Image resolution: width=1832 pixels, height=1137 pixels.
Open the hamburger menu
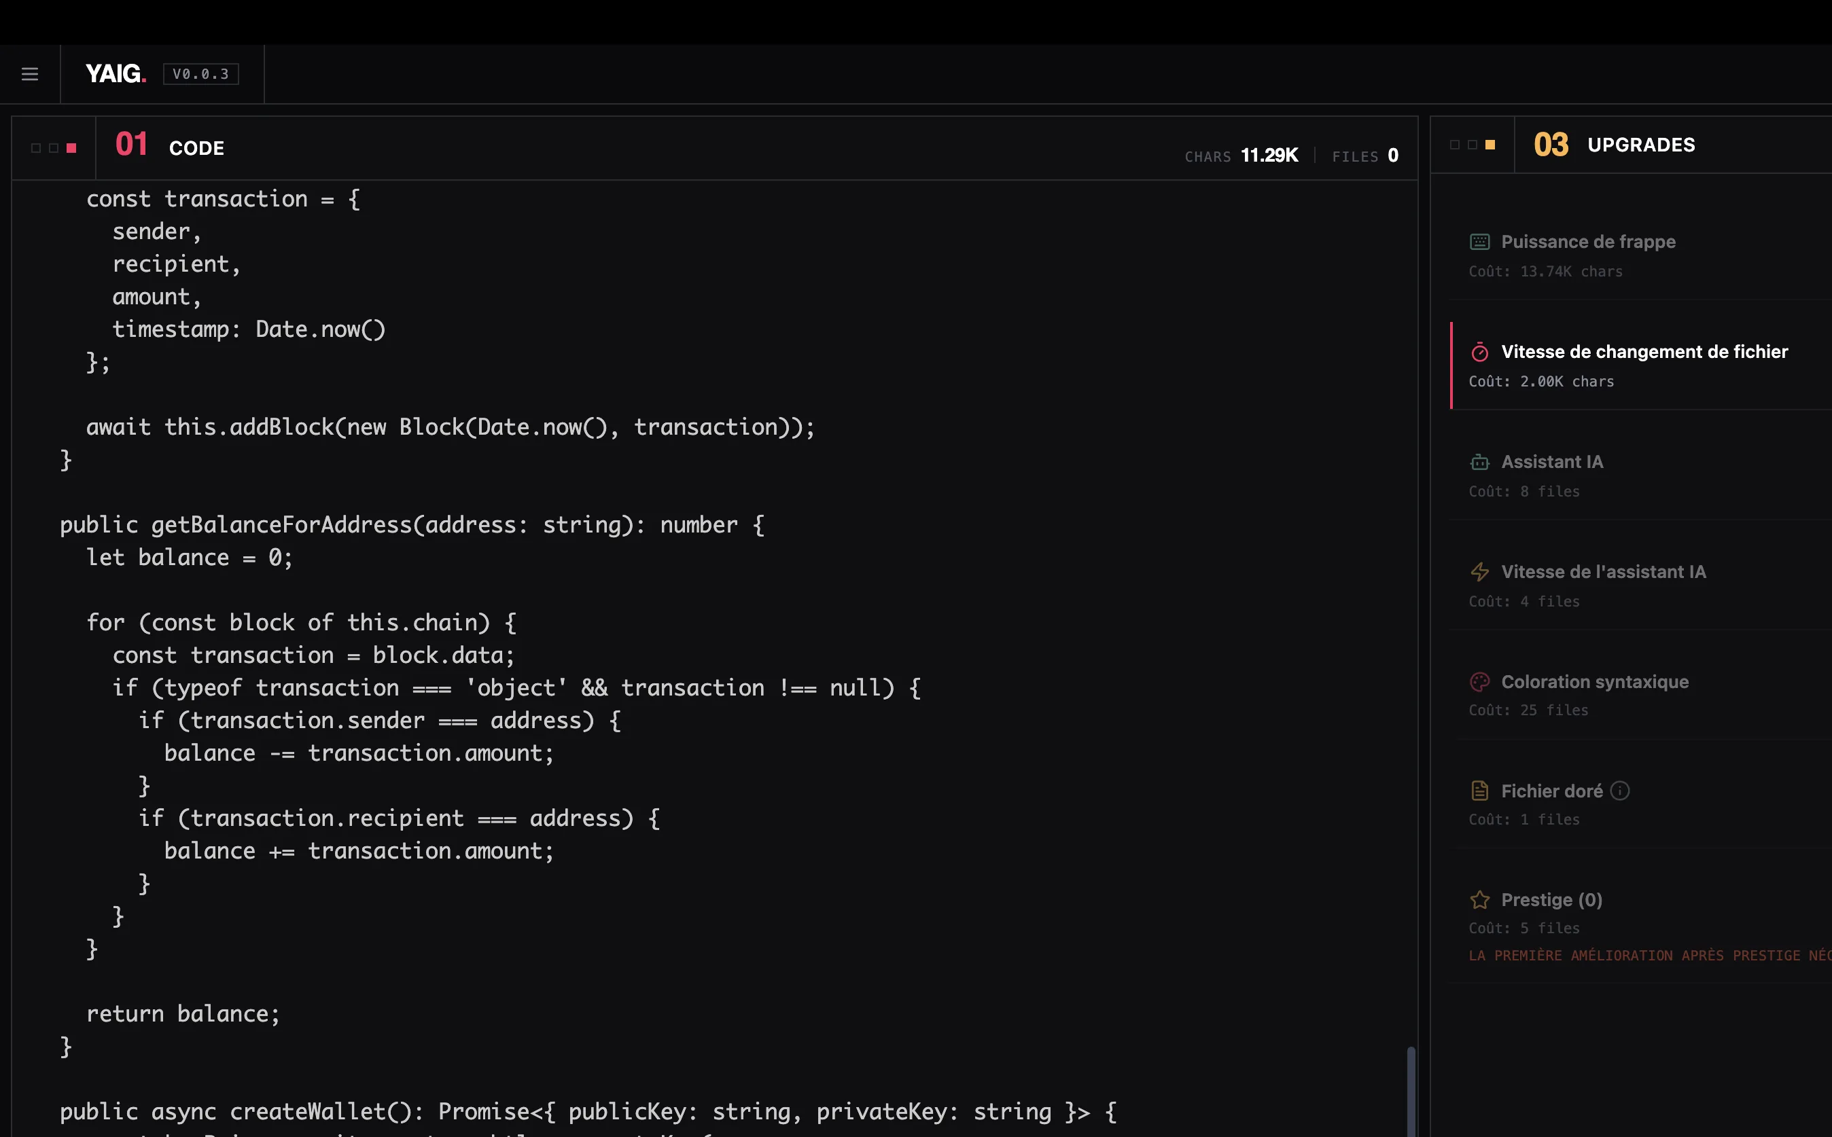click(x=30, y=73)
